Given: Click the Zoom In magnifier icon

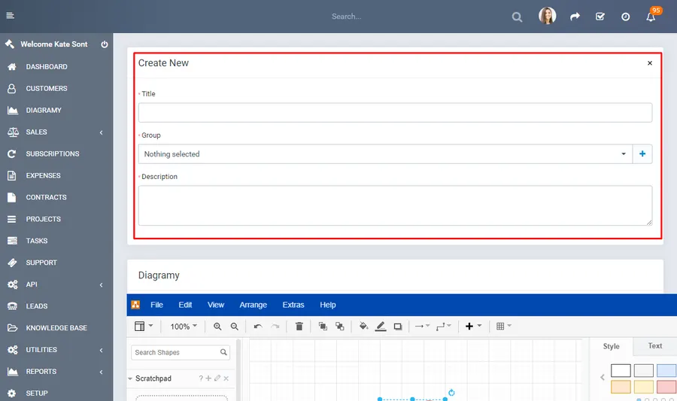Looking at the screenshot, I should coord(217,327).
